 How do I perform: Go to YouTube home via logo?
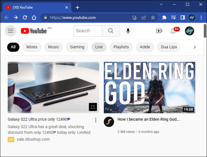coord(34,31)
